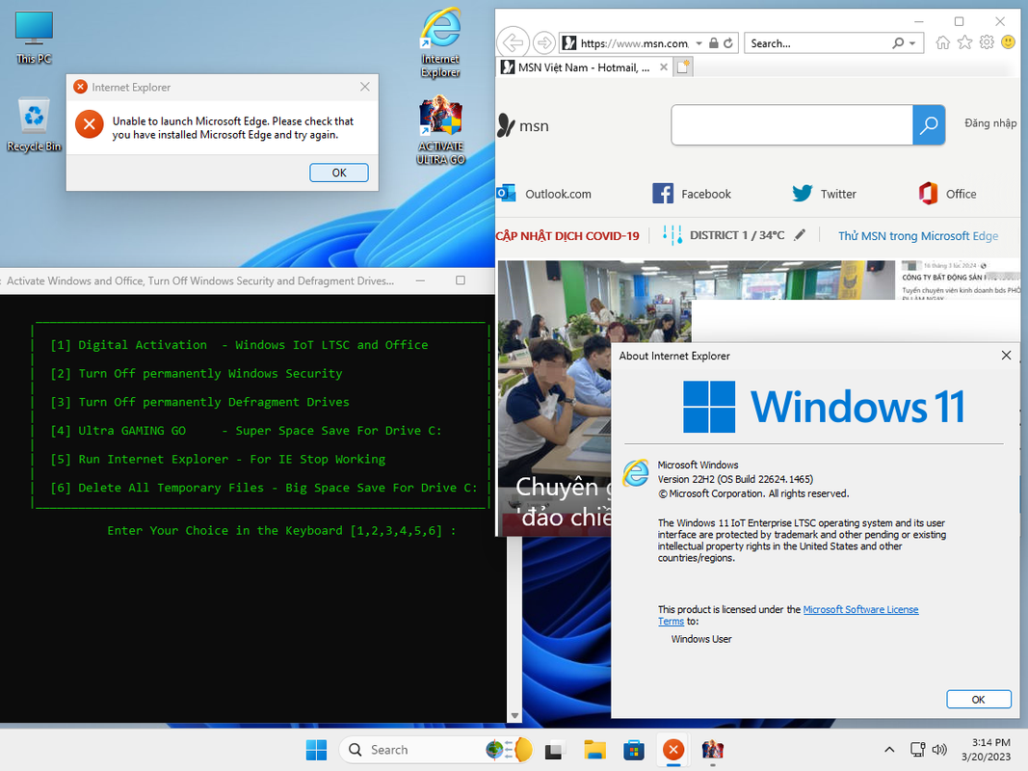This screenshot has height=771, width=1028.
Task: Close the About Internet Explorer dialog
Action: point(1006,356)
